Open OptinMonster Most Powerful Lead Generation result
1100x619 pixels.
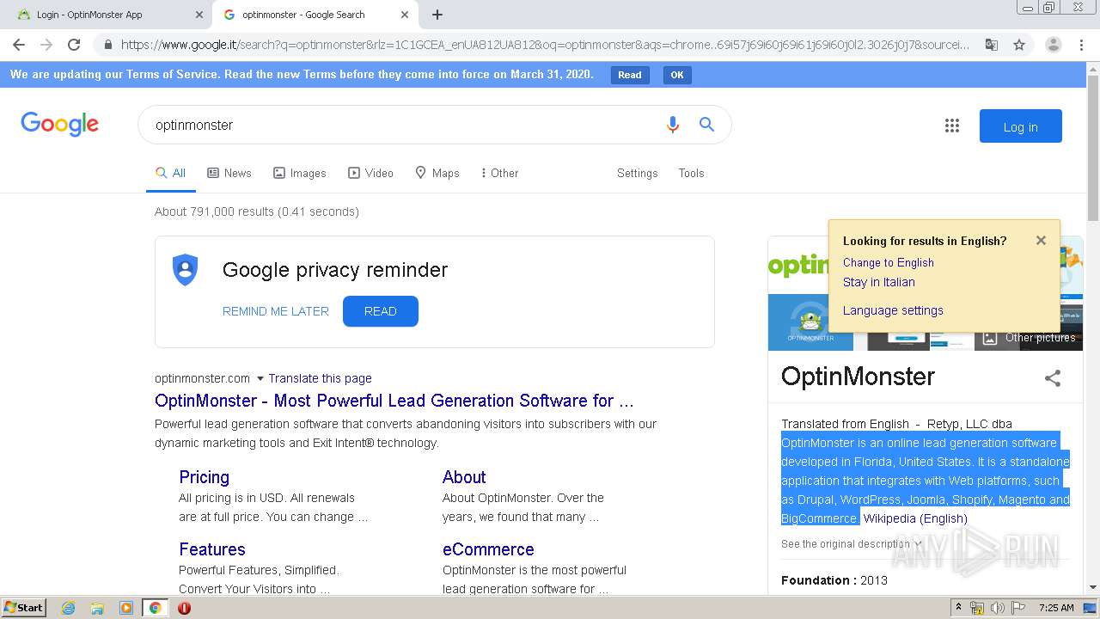click(x=394, y=401)
